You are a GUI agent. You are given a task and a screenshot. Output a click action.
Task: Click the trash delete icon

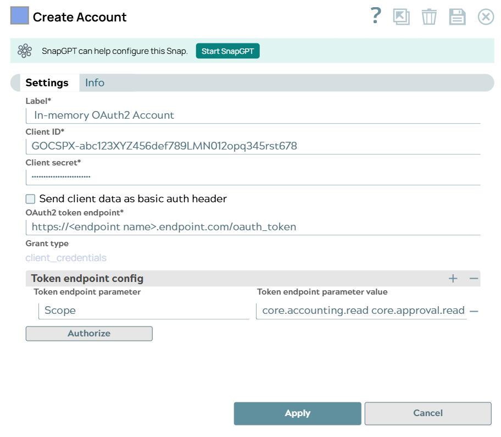tap(429, 17)
